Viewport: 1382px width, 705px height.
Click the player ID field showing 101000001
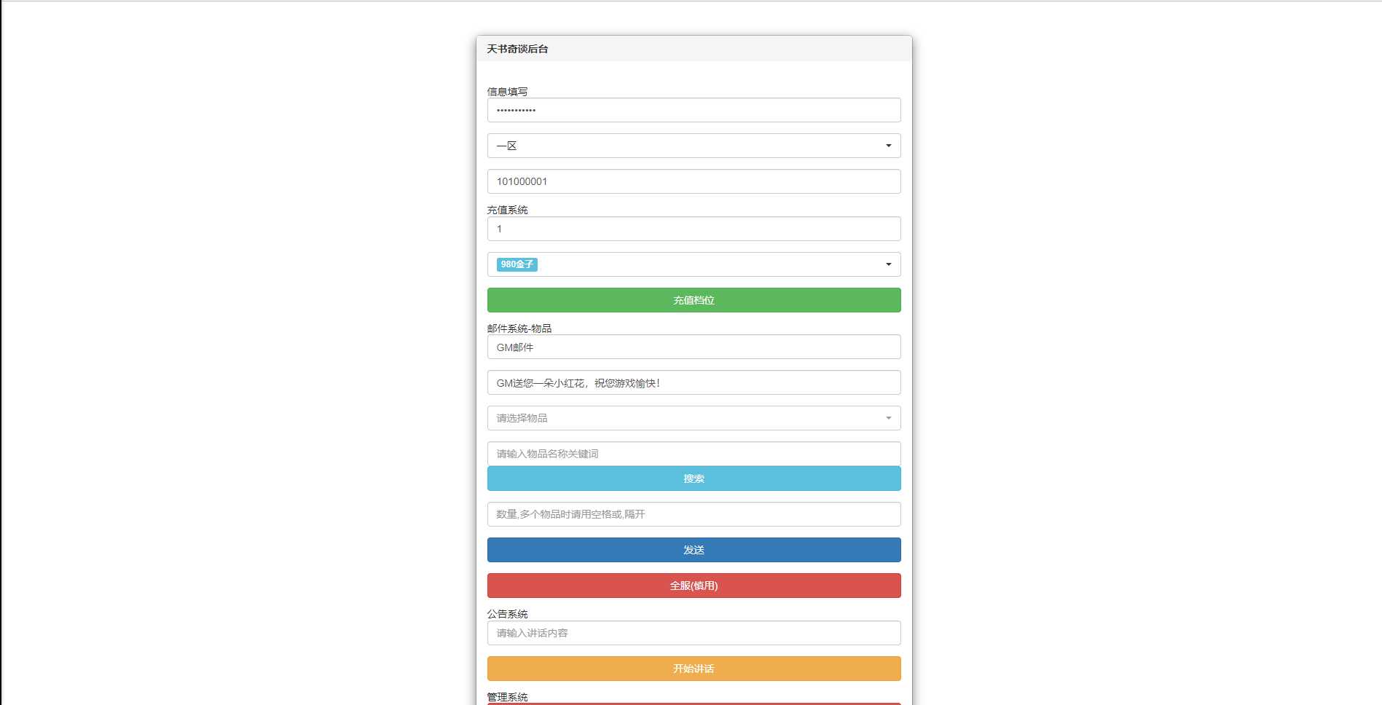tap(694, 181)
